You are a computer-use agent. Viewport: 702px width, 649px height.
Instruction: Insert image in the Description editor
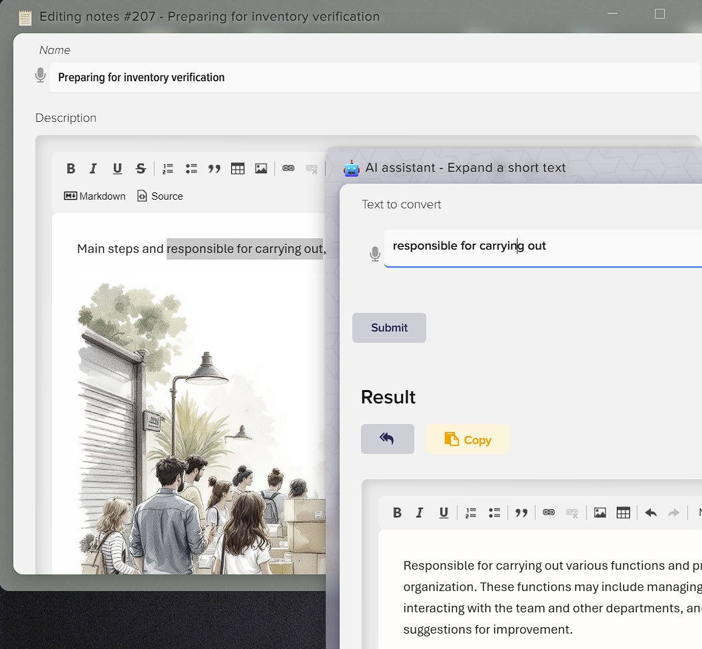coord(261,169)
